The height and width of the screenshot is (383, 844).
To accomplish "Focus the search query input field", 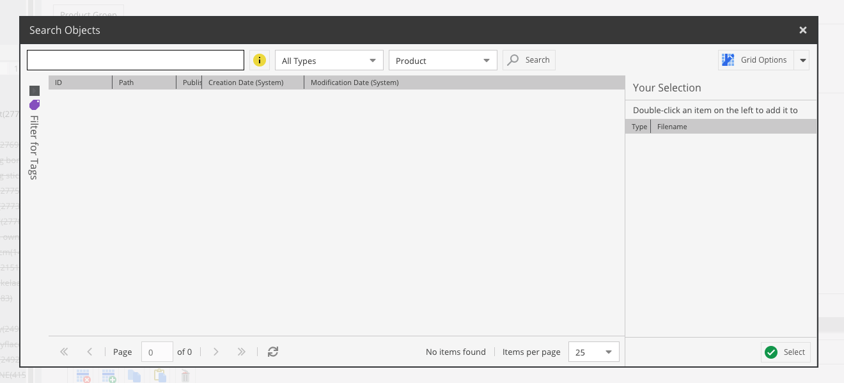I will pos(136,60).
